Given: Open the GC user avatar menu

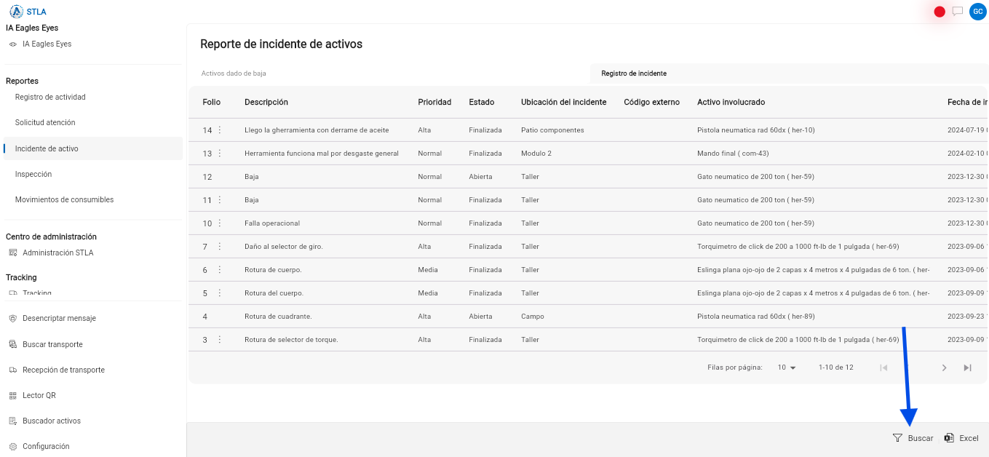Looking at the screenshot, I should tap(977, 12).
